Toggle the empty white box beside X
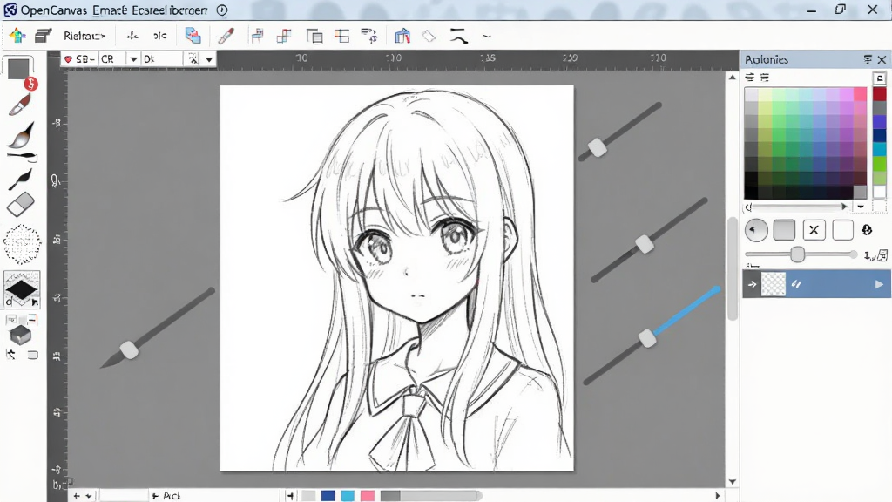The image size is (892, 502). [842, 230]
